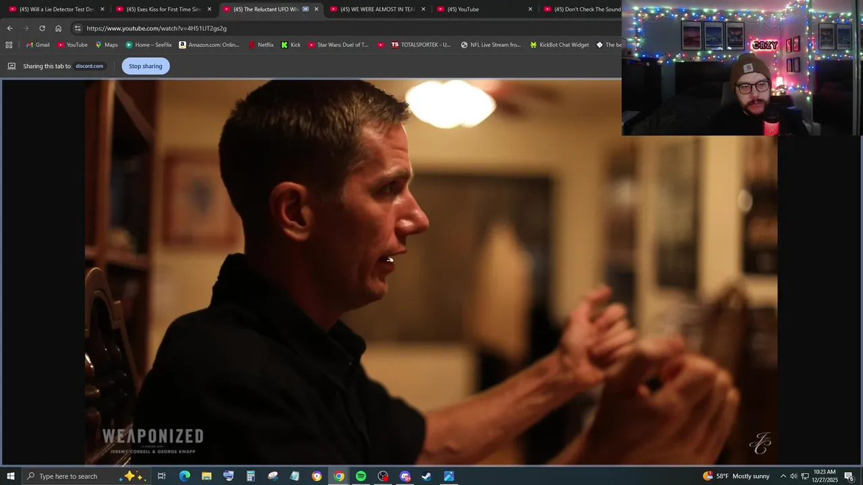Open the Calculator taskbar app
The width and height of the screenshot is (863, 485).
point(250,476)
